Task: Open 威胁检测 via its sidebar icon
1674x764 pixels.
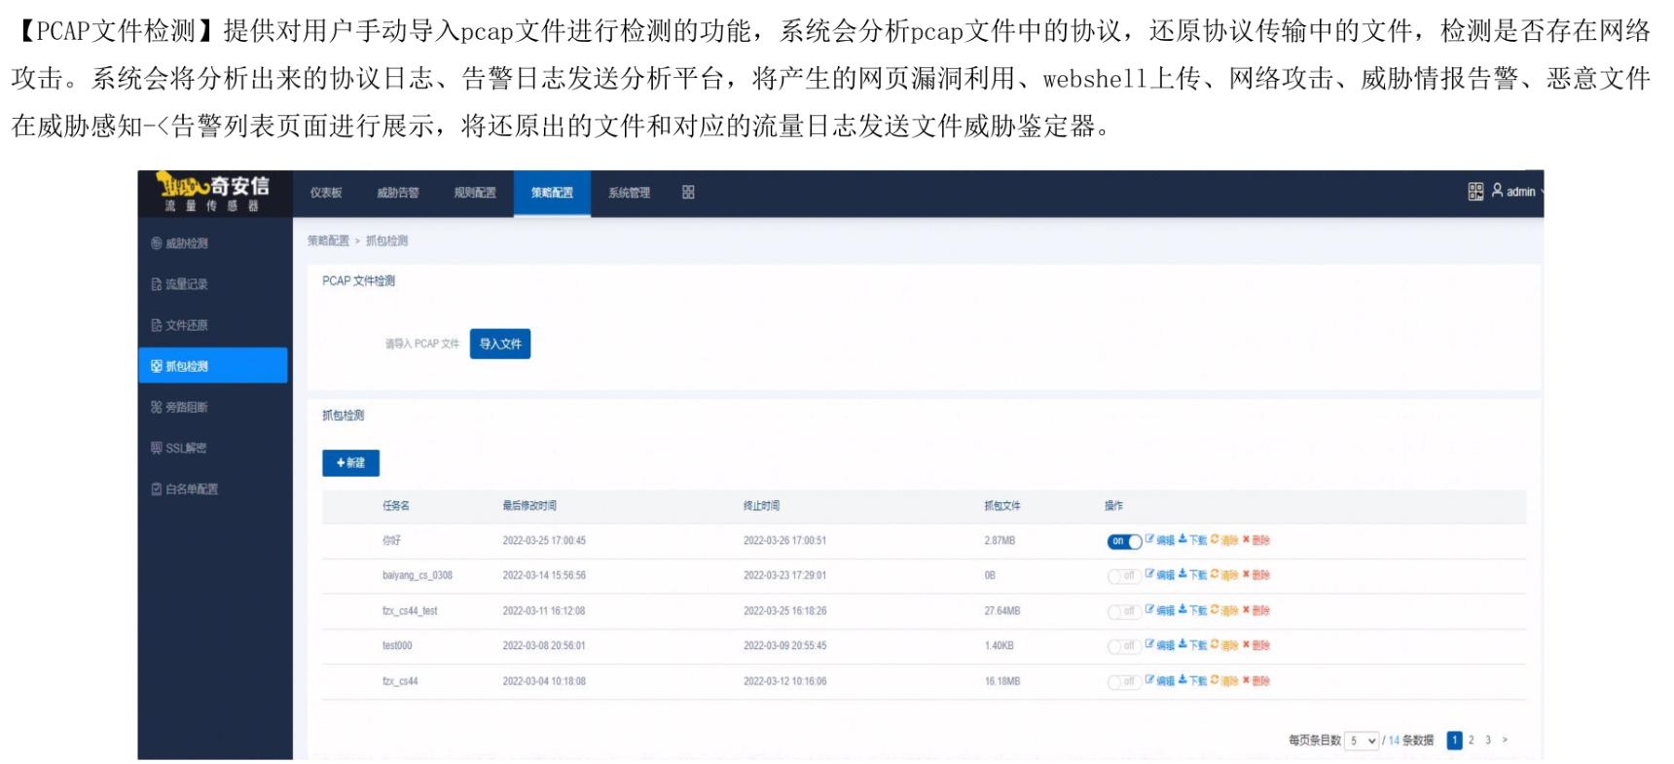Action: point(156,243)
